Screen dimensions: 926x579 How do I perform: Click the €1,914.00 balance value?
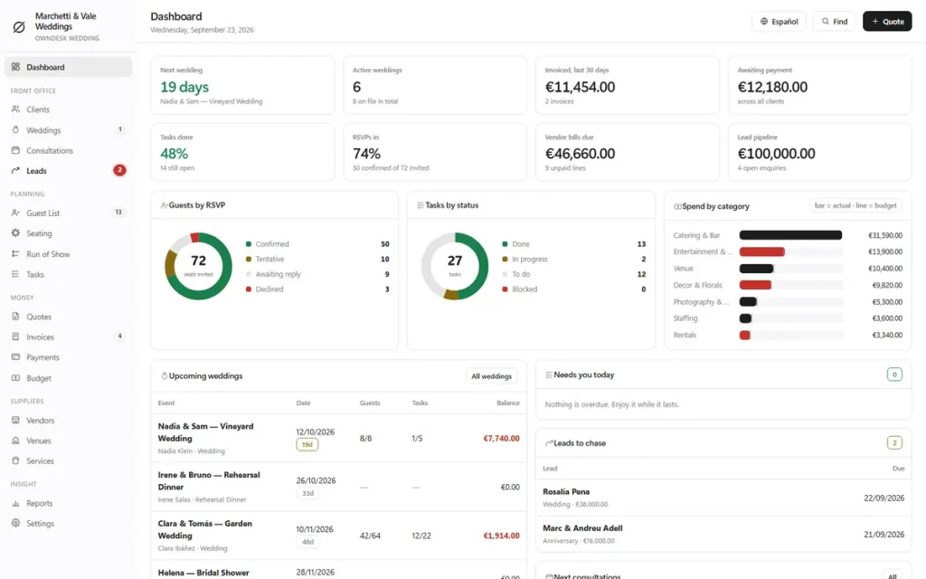click(501, 536)
